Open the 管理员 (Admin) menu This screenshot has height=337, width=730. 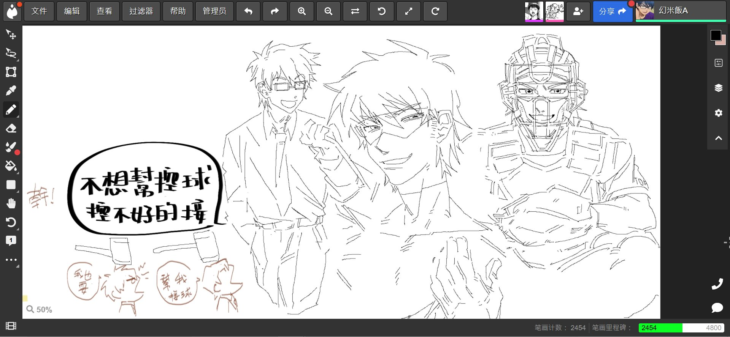[214, 11]
